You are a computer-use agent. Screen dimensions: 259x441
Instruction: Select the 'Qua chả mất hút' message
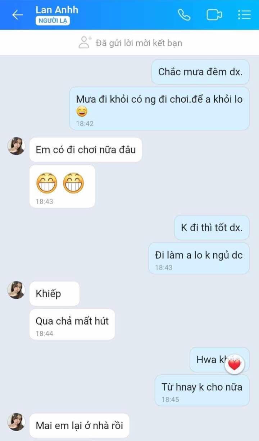(x=72, y=324)
